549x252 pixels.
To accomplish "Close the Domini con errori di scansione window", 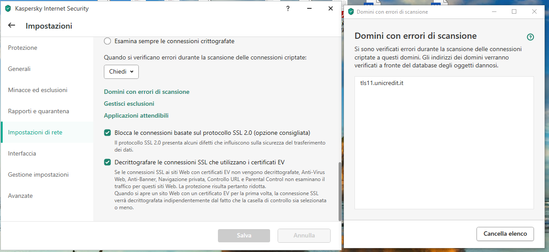I will (x=534, y=12).
